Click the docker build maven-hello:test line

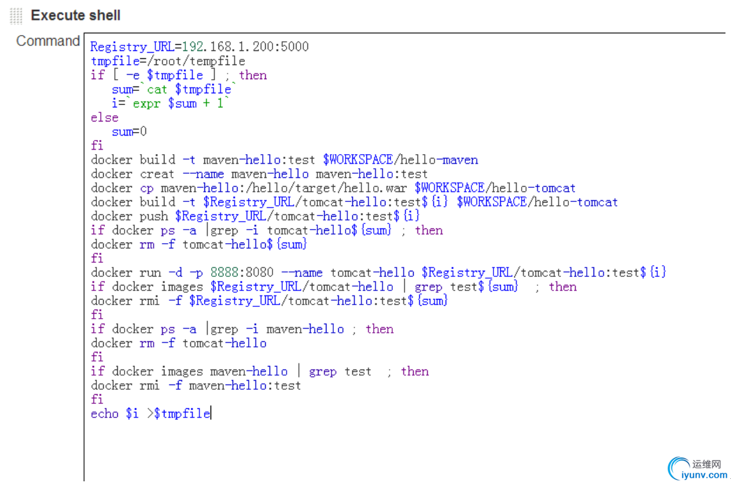[x=284, y=160]
